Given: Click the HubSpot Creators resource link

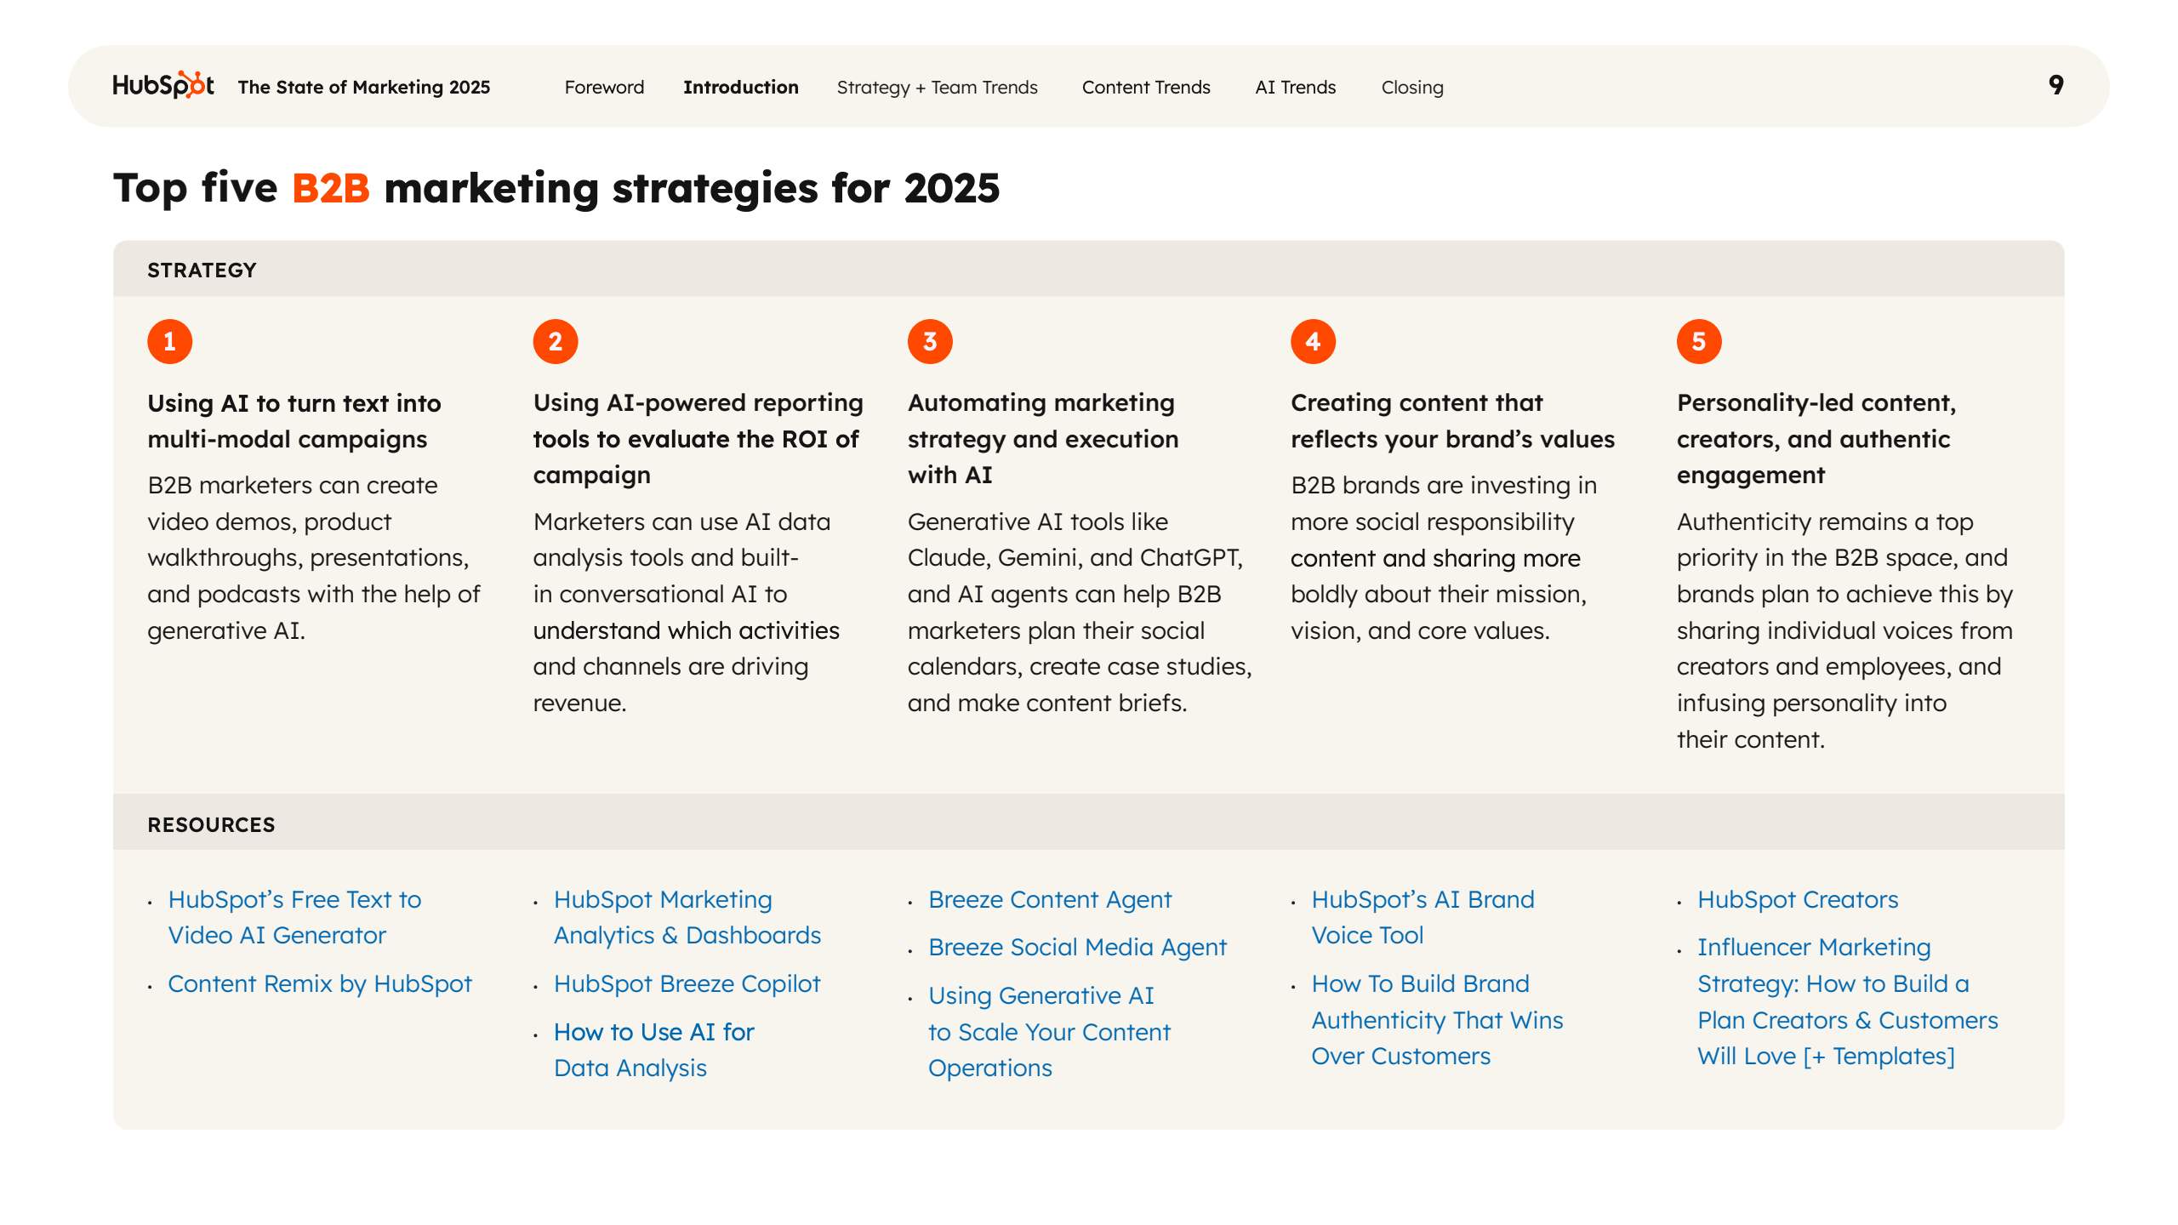Looking at the screenshot, I should click(x=1797, y=899).
